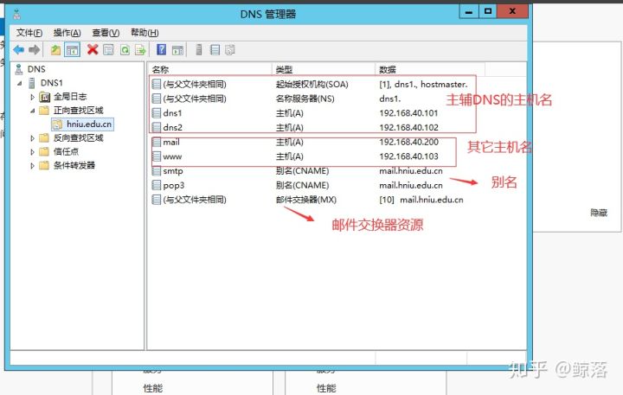Collapse the 正向查找区域 tree node arrow
The height and width of the screenshot is (395, 623).
pos(33,111)
